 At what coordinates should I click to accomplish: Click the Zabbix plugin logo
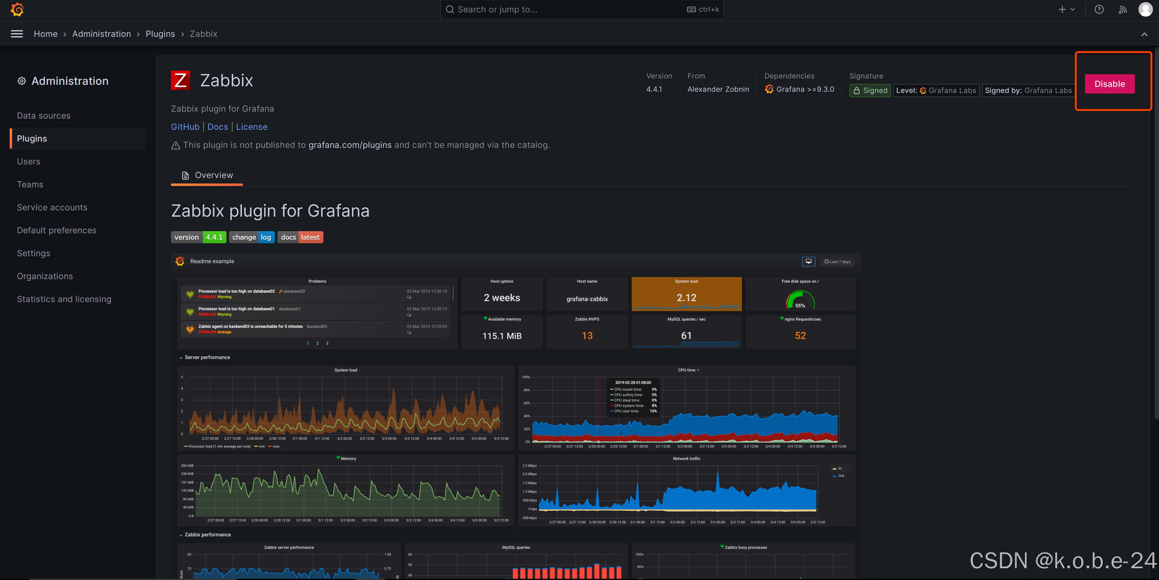[180, 81]
